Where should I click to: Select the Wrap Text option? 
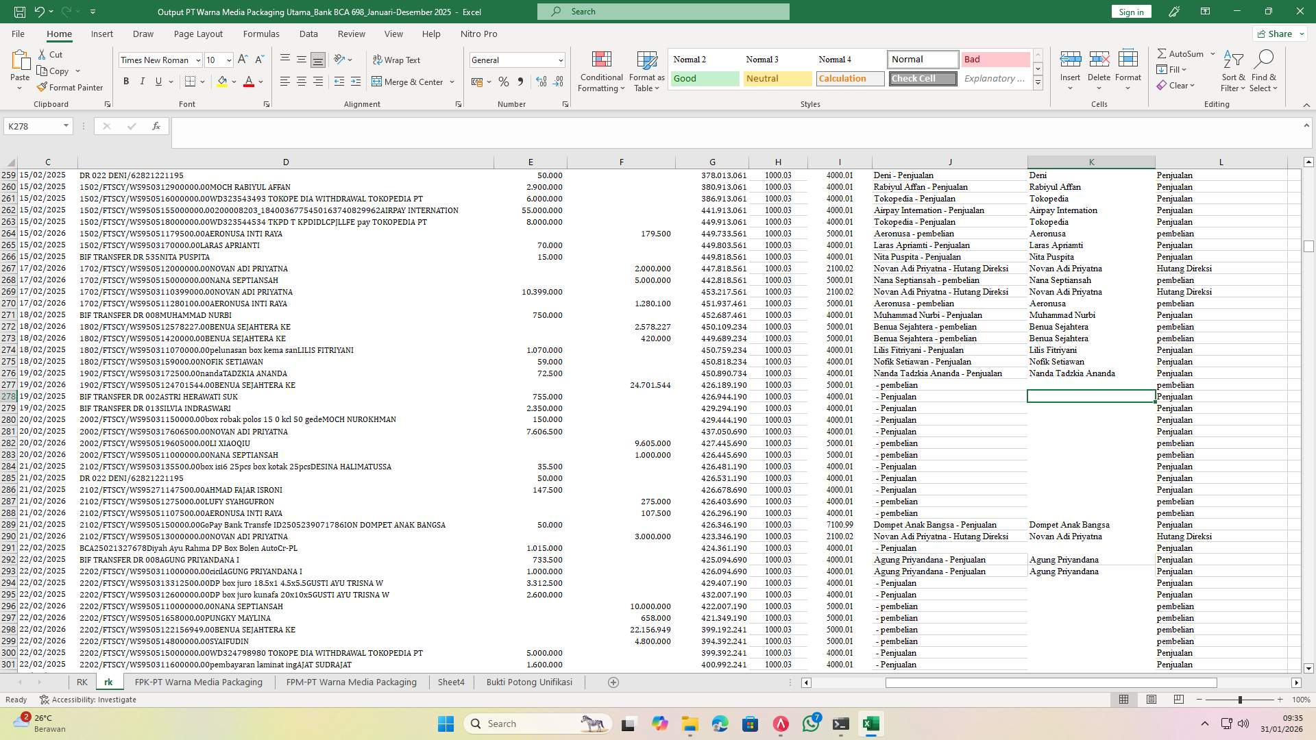tap(397, 60)
